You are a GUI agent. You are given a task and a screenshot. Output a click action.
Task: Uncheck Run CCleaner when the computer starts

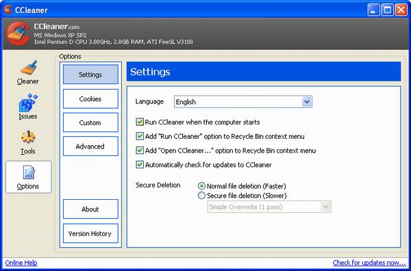[x=140, y=122]
